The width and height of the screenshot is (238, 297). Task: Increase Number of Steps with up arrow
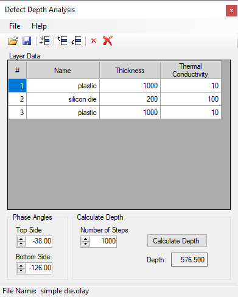85,239
